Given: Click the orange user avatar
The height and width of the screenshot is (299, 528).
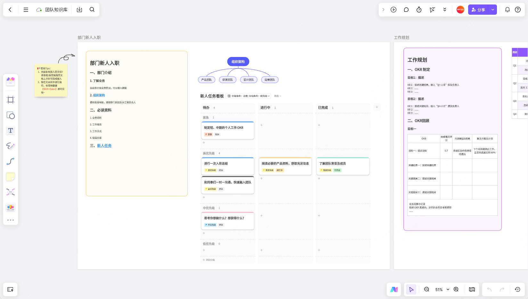Looking at the screenshot, I should pyautogui.click(x=460, y=10).
